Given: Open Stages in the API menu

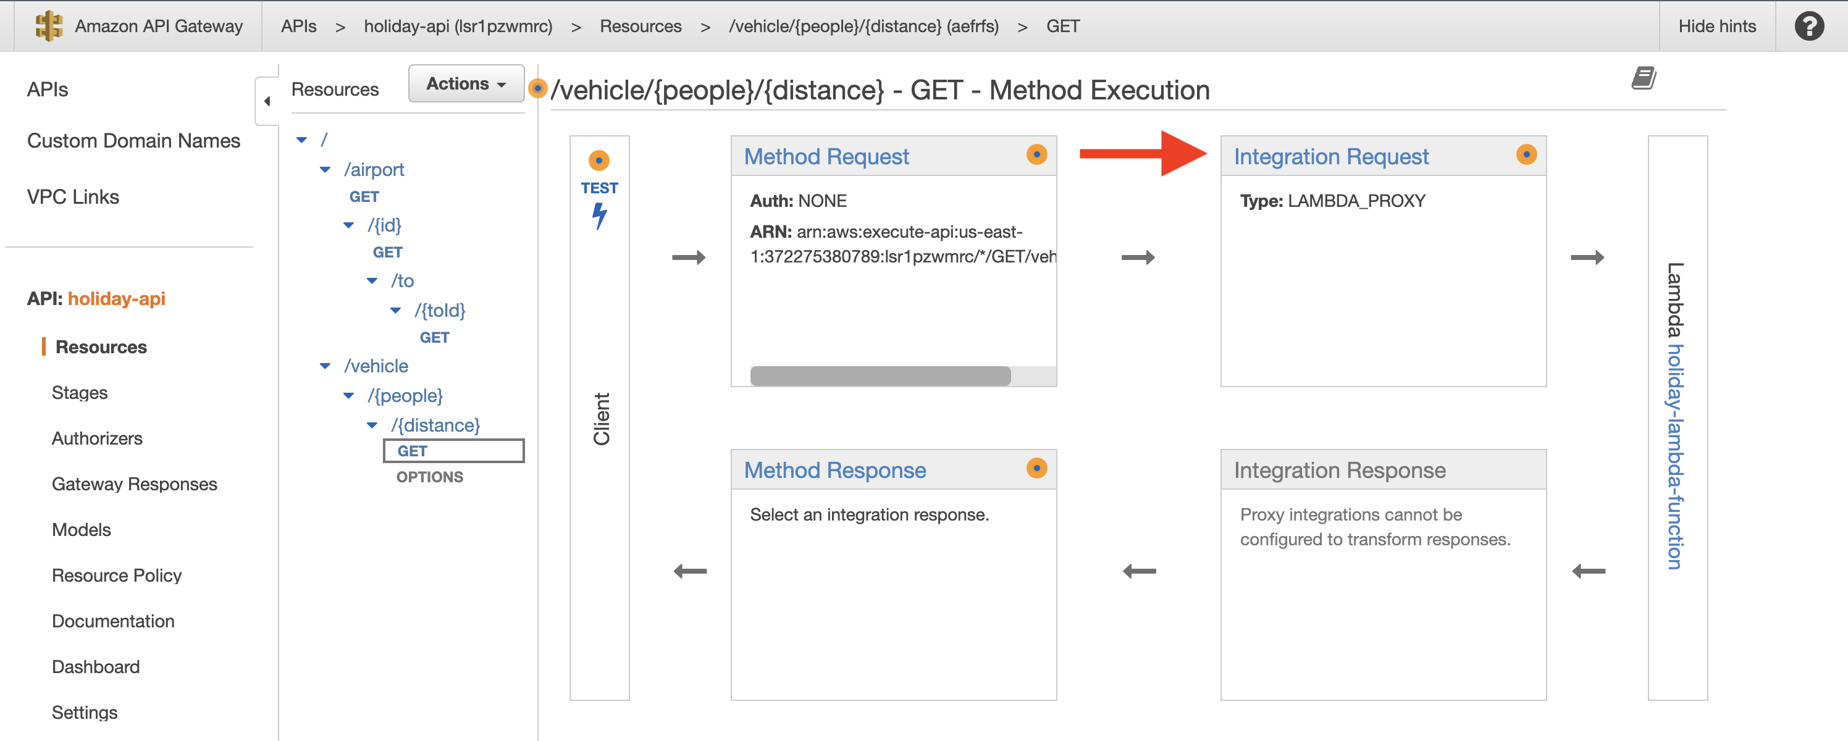Looking at the screenshot, I should (x=80, y=392).
